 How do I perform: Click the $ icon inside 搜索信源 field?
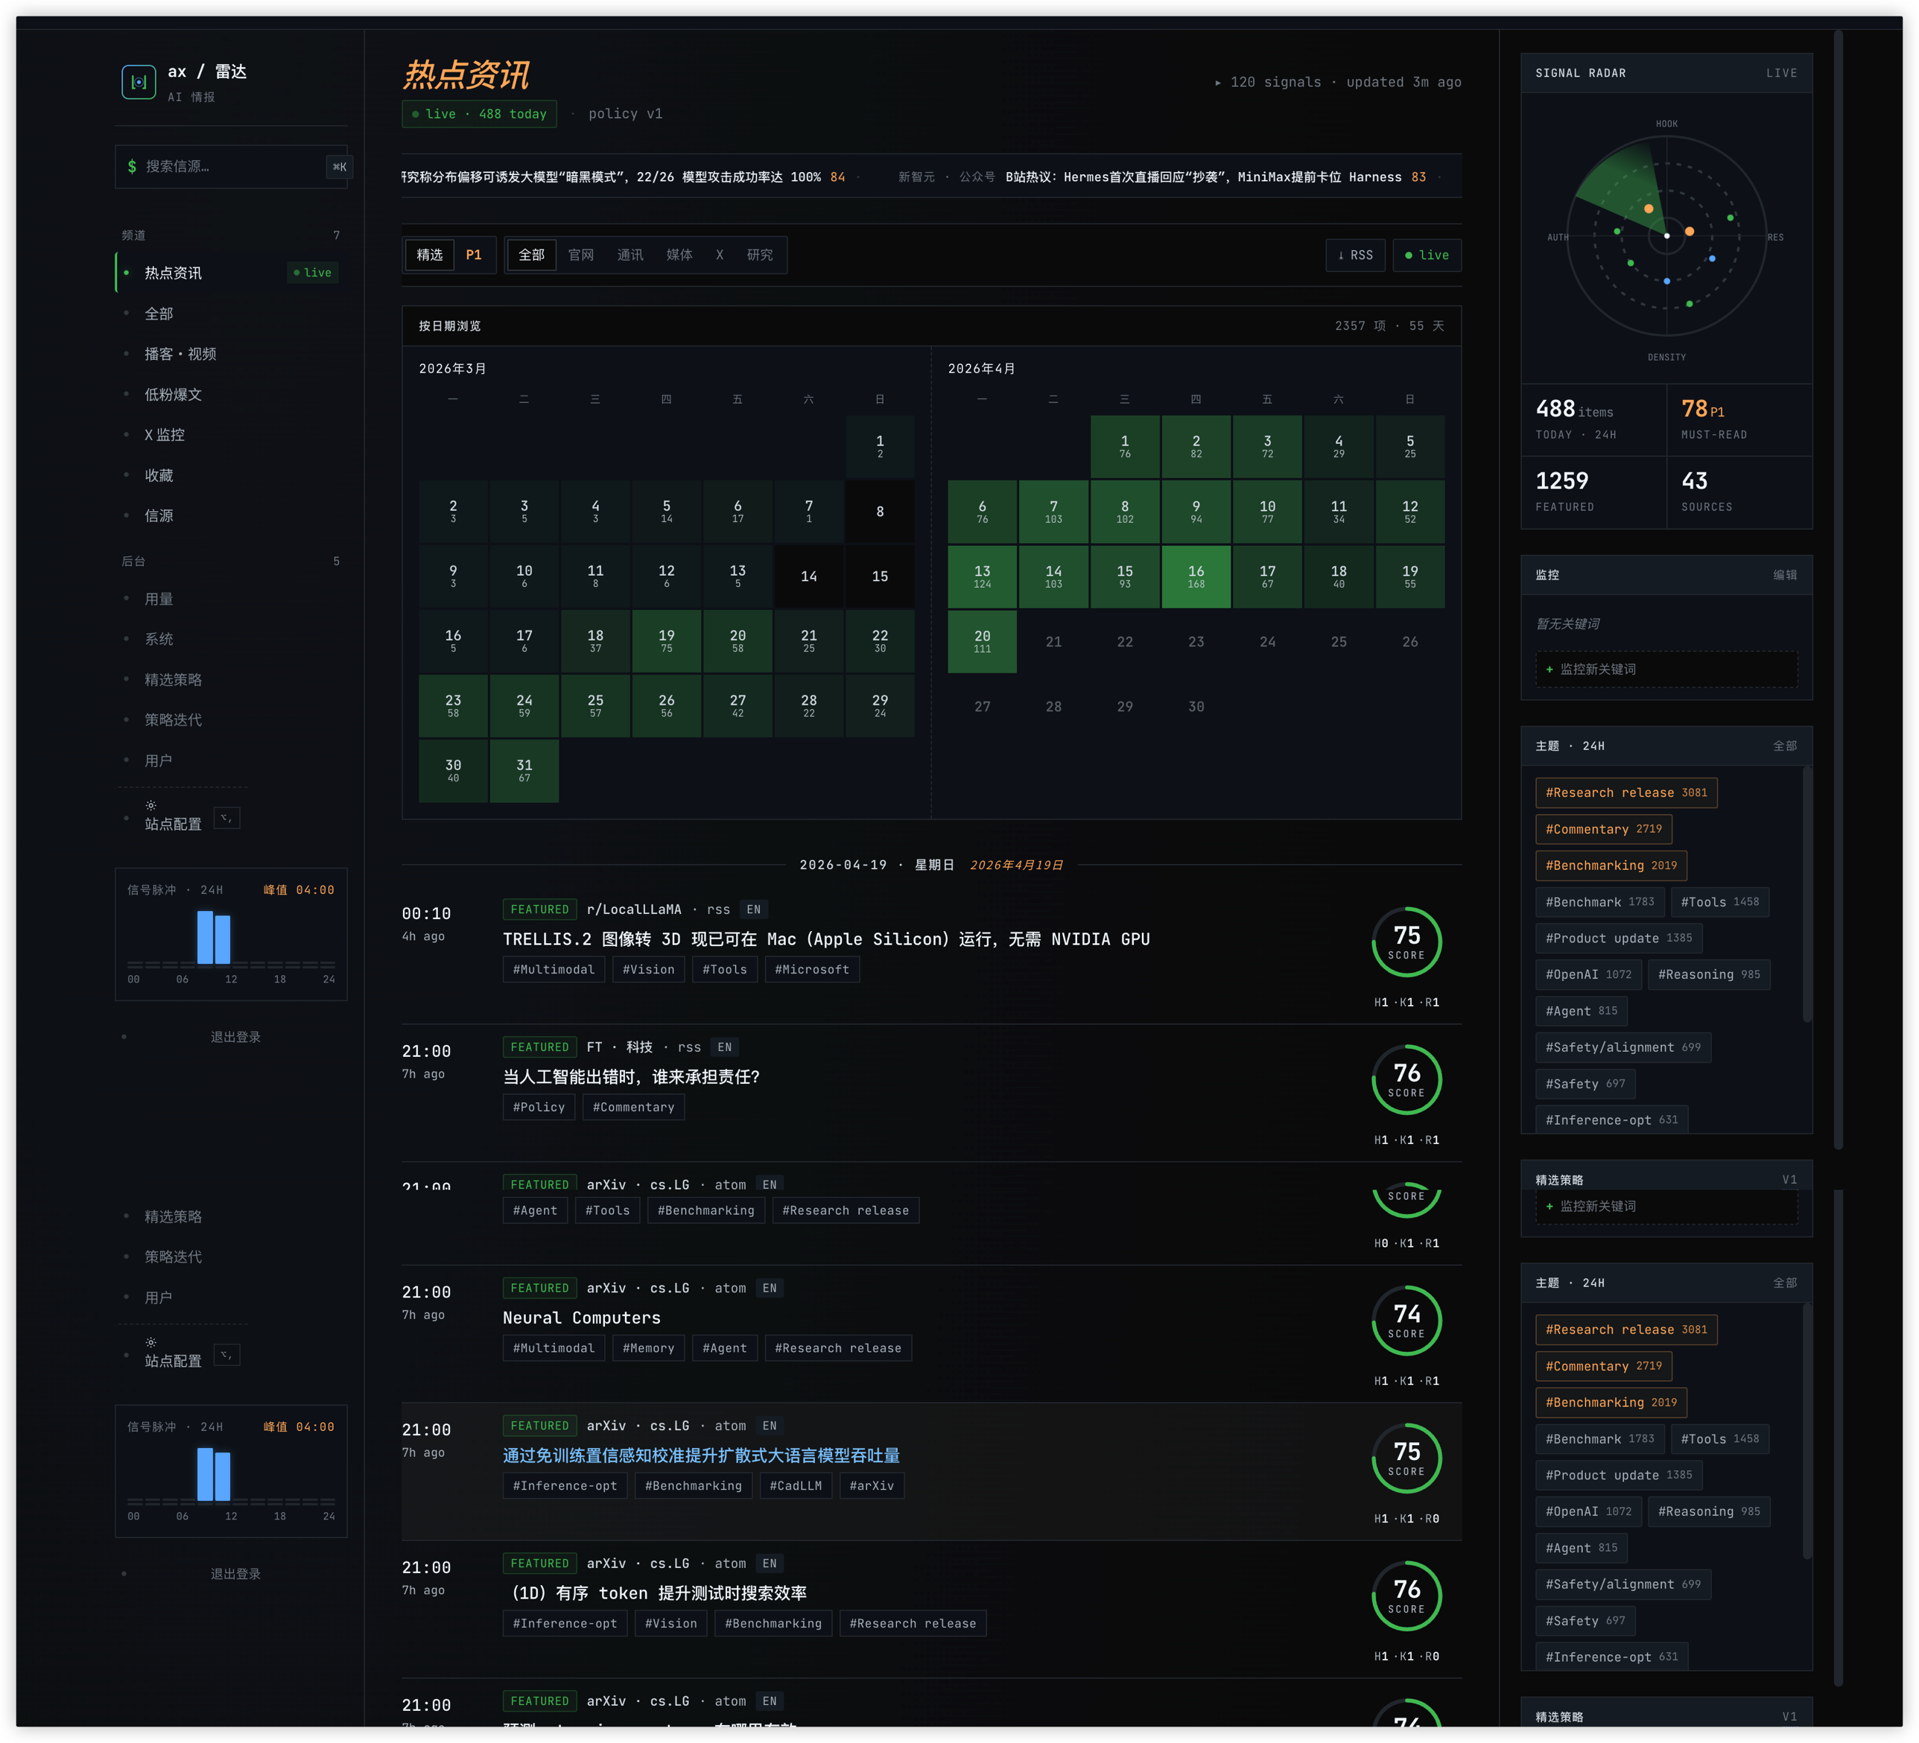(x=133, y=167)
